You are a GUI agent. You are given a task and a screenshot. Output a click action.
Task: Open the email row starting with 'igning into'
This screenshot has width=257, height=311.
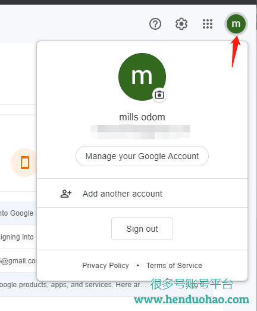click(18, 237)
